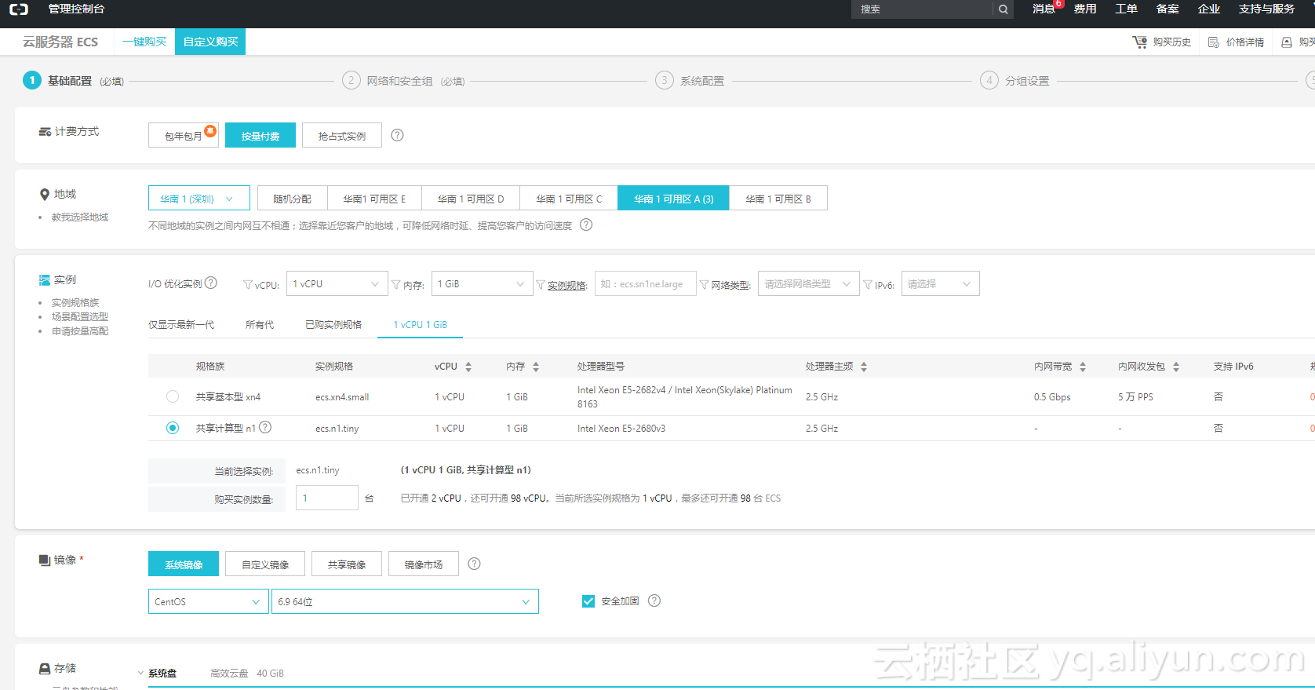The width and height of the screenshot is (1315, 690).
Task: Open the 所有代 tab
Action: click(260, 324)
